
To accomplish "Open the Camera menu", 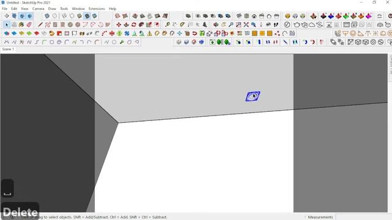I will point(38,9).
